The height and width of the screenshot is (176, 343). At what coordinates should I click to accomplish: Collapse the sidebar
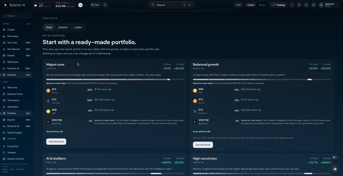(x=17, y=16)
